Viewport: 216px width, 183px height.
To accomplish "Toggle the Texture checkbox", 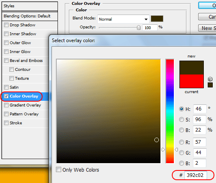I will (11, 79).
